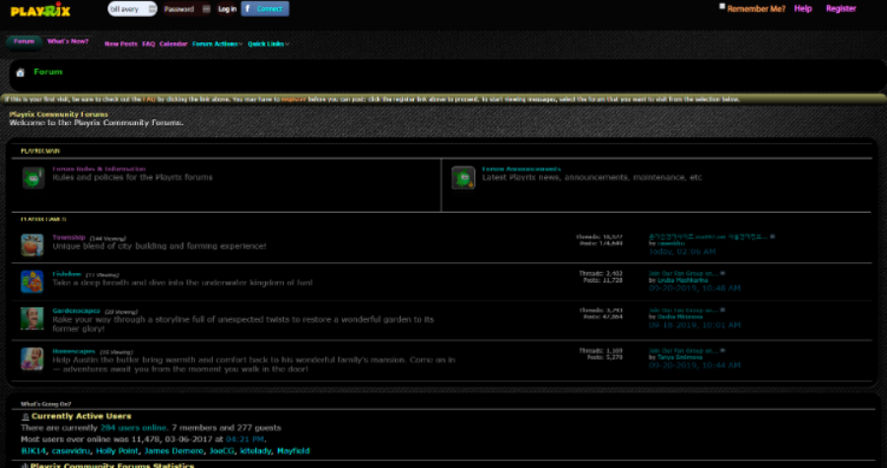Open user James Demero's profile
The height and width of the screenshot is (468, 887).
tap(173, 451)
